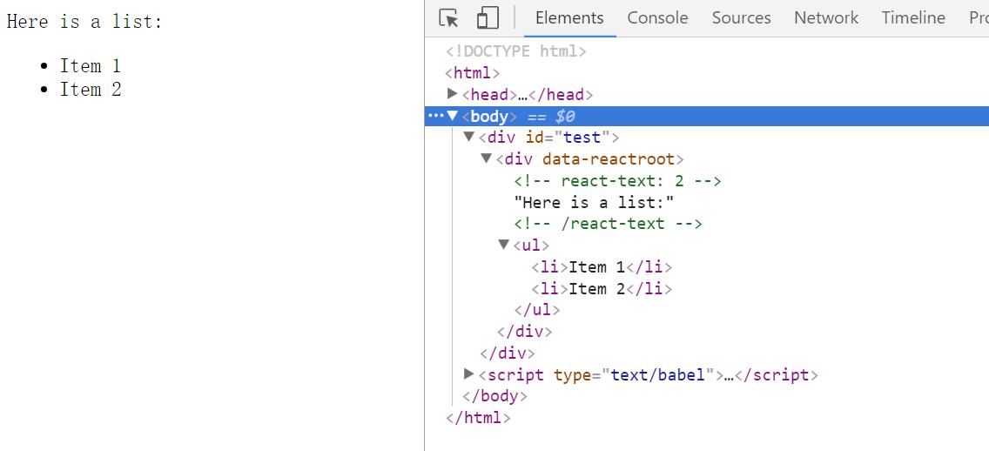Switch to the Elements tab
Image resolution: width=989 pixels, height=451 pixels.
click(x=569, y=18)
